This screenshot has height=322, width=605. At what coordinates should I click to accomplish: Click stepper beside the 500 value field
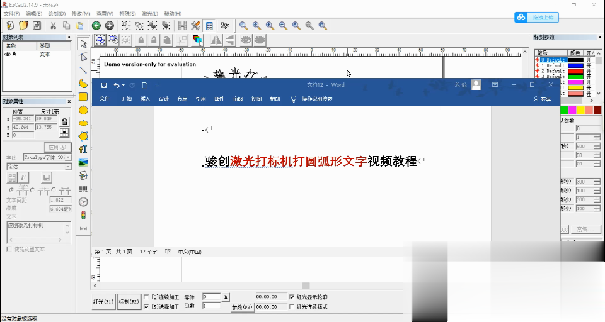(x=597, y=147)
